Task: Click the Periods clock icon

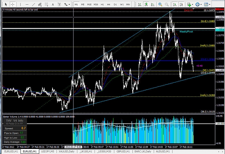Action: [197, 5]
